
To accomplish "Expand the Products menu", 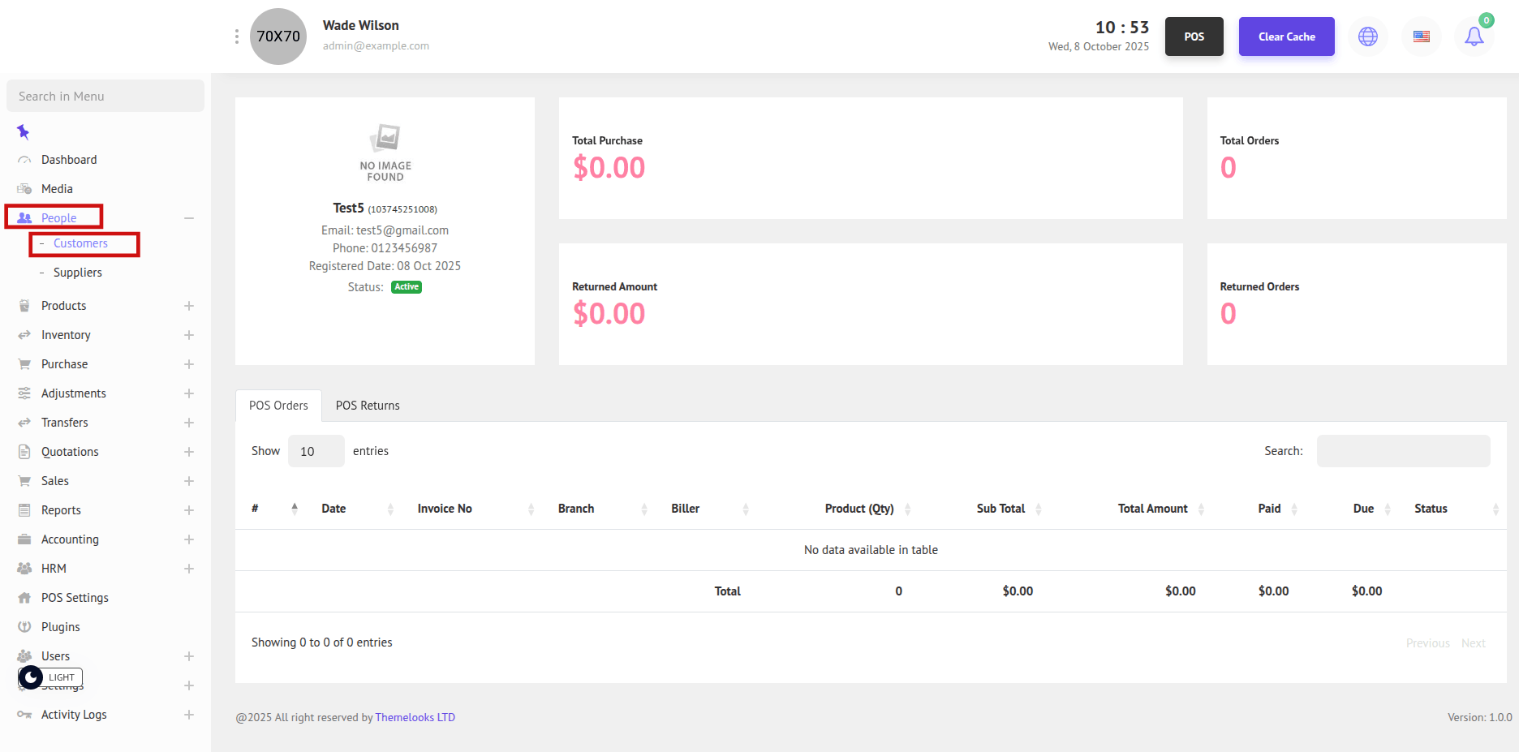I will (188, 306).
